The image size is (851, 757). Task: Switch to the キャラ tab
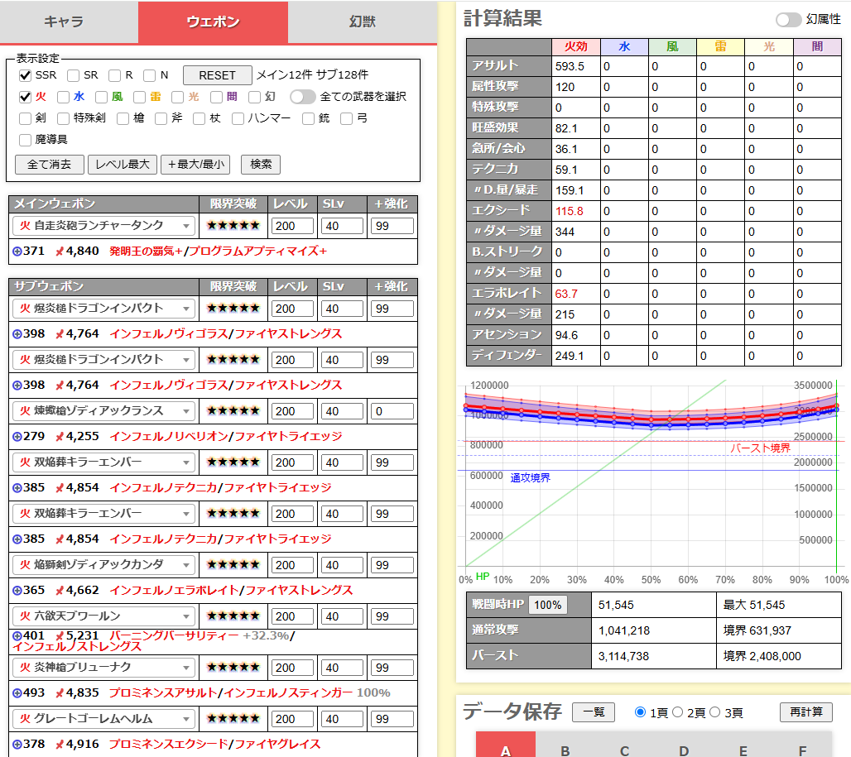pyautogui.click(x=69, y=22)
